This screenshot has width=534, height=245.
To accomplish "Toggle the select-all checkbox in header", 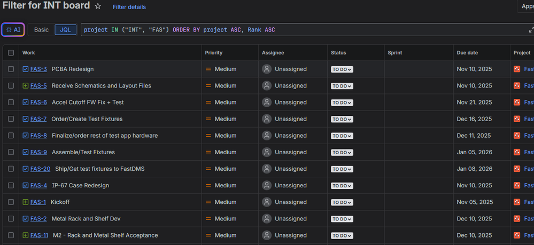I will point(11,53).
